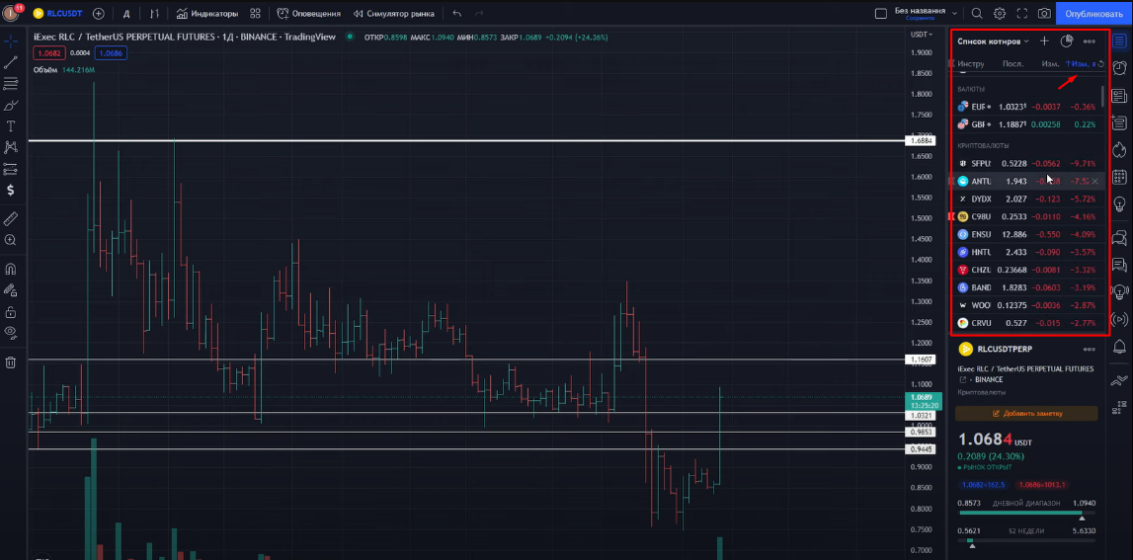Take a chart snapshot with camera icon
Screen dimensions: 1133x560
[1044, 14]
